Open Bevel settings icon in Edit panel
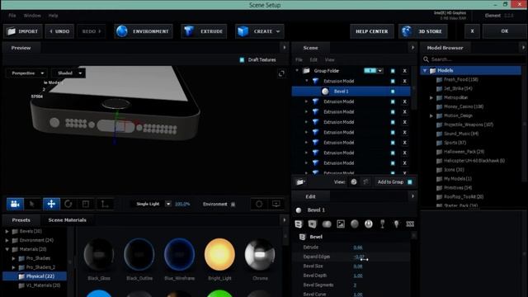Image resolution: width=528 pixels, height=297 pixels. tap(299, 224)
